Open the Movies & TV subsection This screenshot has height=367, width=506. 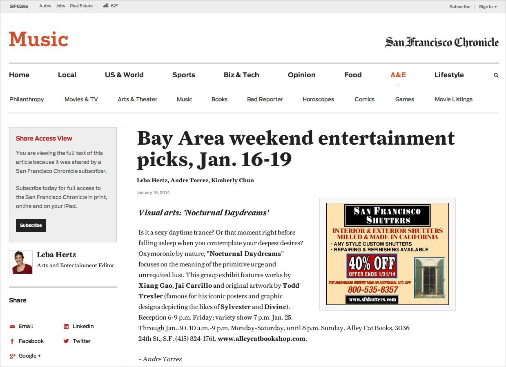[x=81, y=99]
